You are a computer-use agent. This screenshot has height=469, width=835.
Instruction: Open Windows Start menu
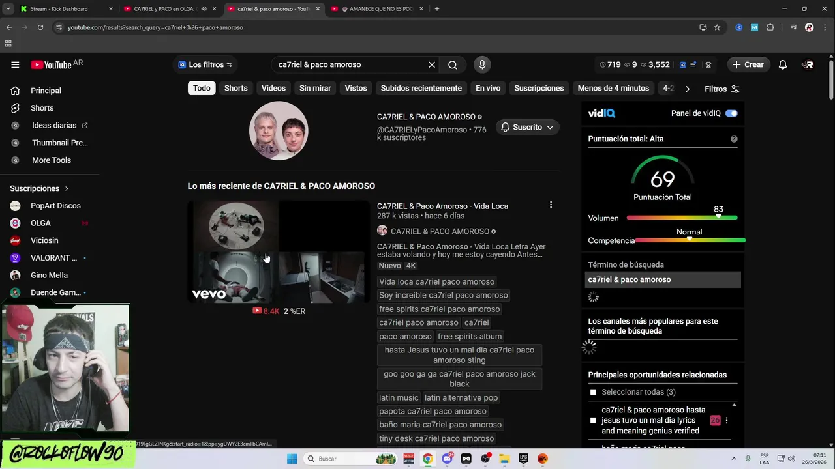(292, 459)
